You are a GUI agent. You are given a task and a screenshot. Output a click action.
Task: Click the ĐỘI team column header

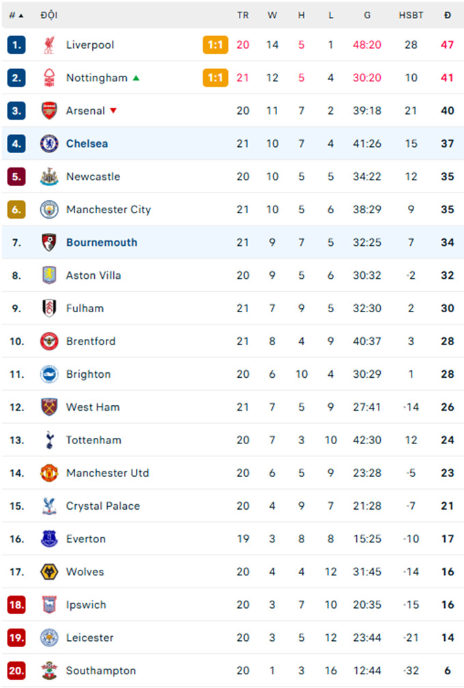click(49, 15)
